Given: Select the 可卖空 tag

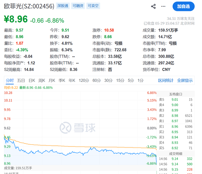Looking at the screenshot, I should (93, 6).
